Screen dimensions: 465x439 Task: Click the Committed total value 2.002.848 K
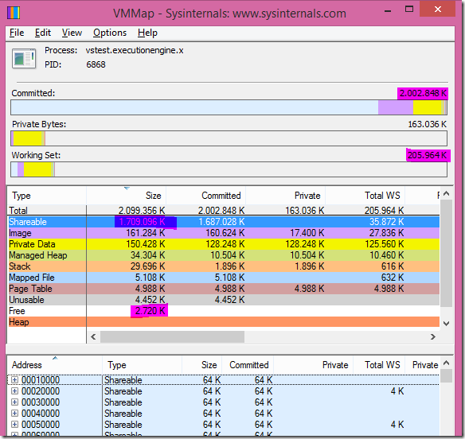[x=423, y=93]
